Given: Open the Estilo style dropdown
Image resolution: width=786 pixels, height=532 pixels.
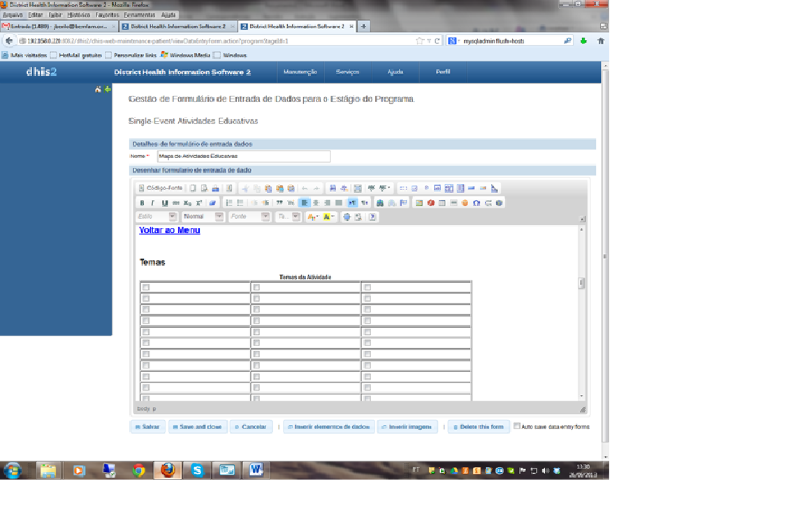Looking at the screenshot, I should (157, 217).
